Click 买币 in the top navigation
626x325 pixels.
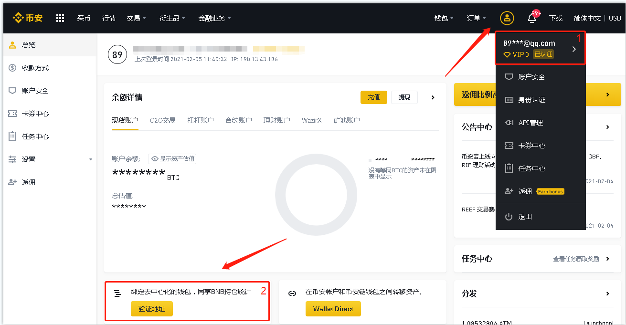[x=84, y=18]
